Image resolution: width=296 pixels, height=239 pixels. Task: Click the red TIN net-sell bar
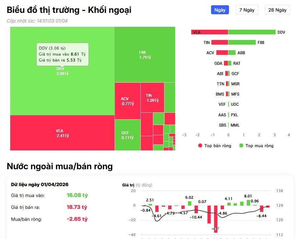point(220,42)
